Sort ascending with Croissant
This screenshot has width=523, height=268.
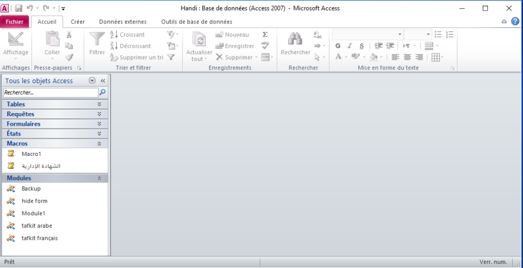click(x=128, y=35)
